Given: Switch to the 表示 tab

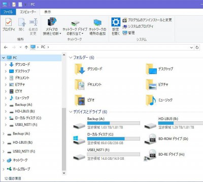Looking at the screenshot, I should (x=48, y=12).
